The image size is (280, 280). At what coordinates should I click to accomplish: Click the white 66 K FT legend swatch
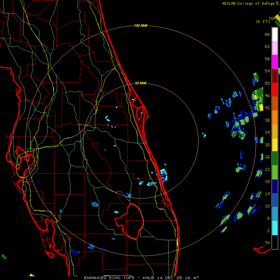(275, 34)
